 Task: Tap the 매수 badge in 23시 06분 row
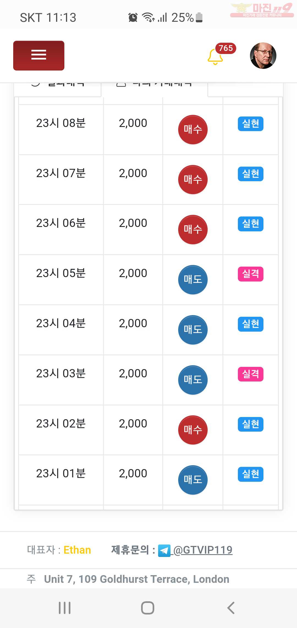point(193,229)
